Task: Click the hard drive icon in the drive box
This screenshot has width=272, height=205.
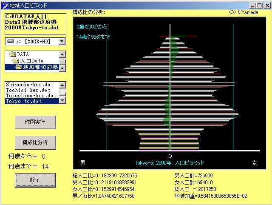Action: (x=11, y=41)
